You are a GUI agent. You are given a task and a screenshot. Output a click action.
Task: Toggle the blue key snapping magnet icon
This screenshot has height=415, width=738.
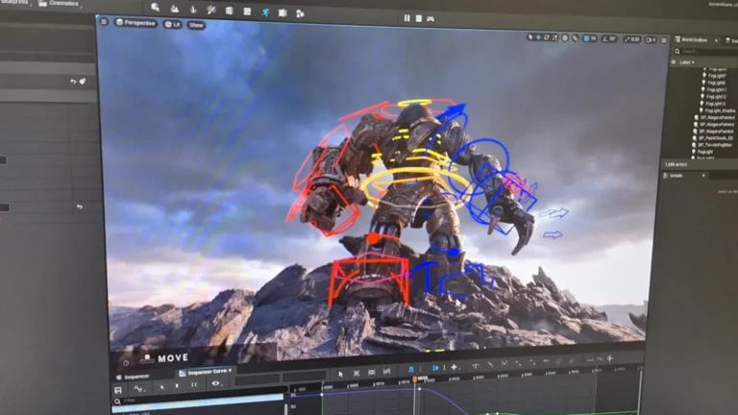[x=411, y=369]
